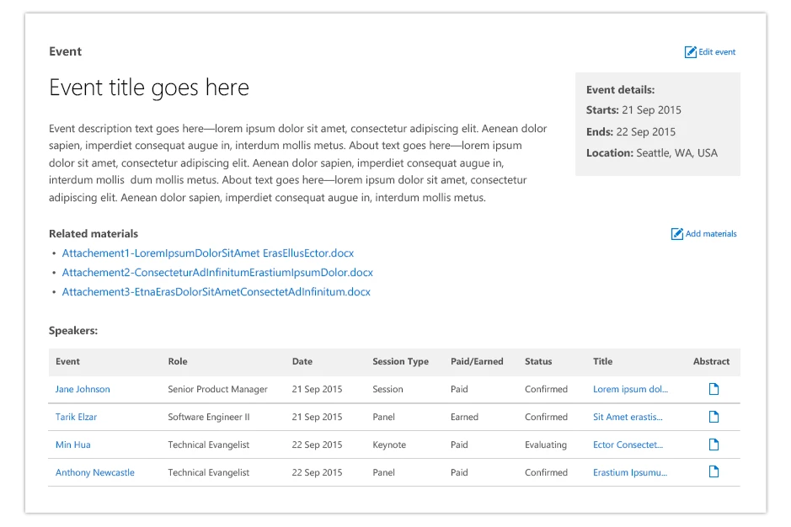
Task: Open Jane Johnson's abstract document icon
Action: pos(714,389)
